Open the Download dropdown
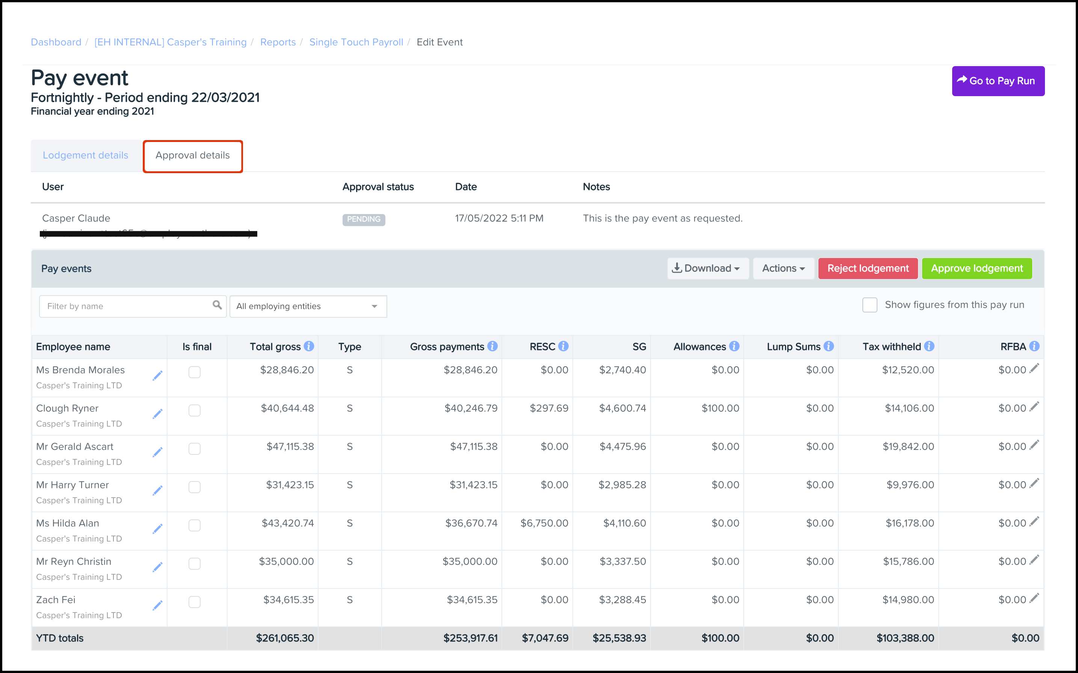1078x673 pixels. point(708,269)
